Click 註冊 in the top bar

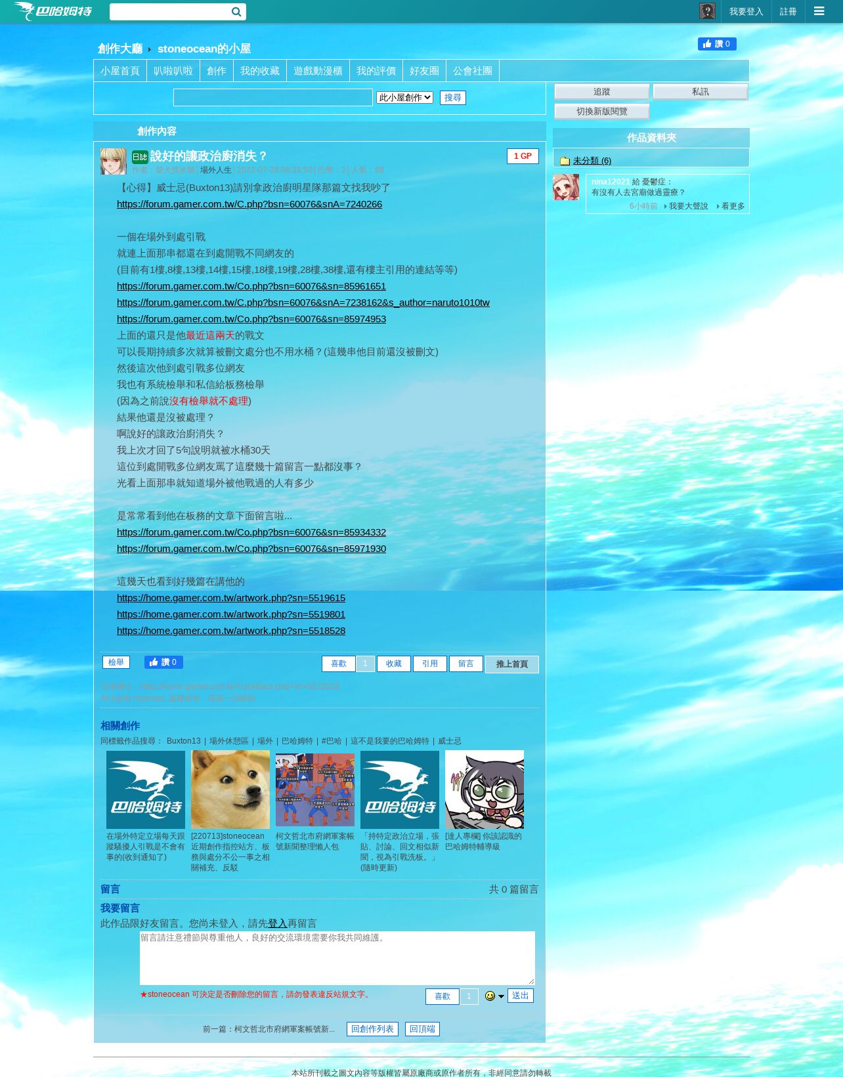(788, 11)
